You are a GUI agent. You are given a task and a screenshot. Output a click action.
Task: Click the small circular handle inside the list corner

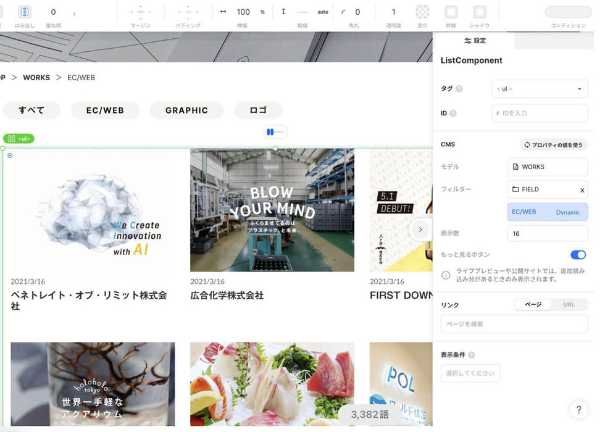tap(10, 156)
